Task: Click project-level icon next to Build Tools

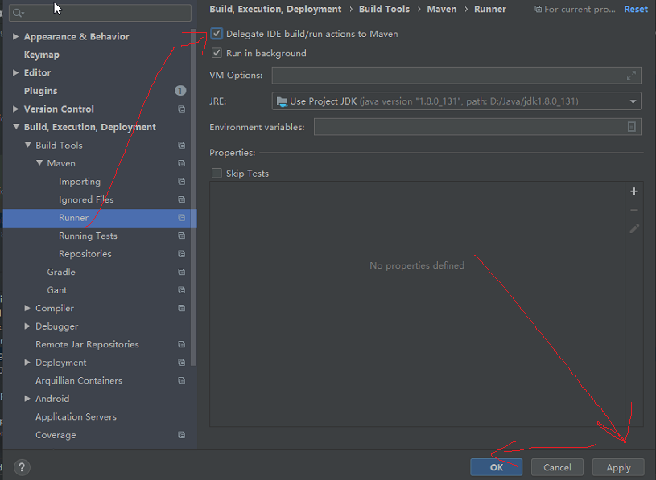Action: tap(182, 146)
